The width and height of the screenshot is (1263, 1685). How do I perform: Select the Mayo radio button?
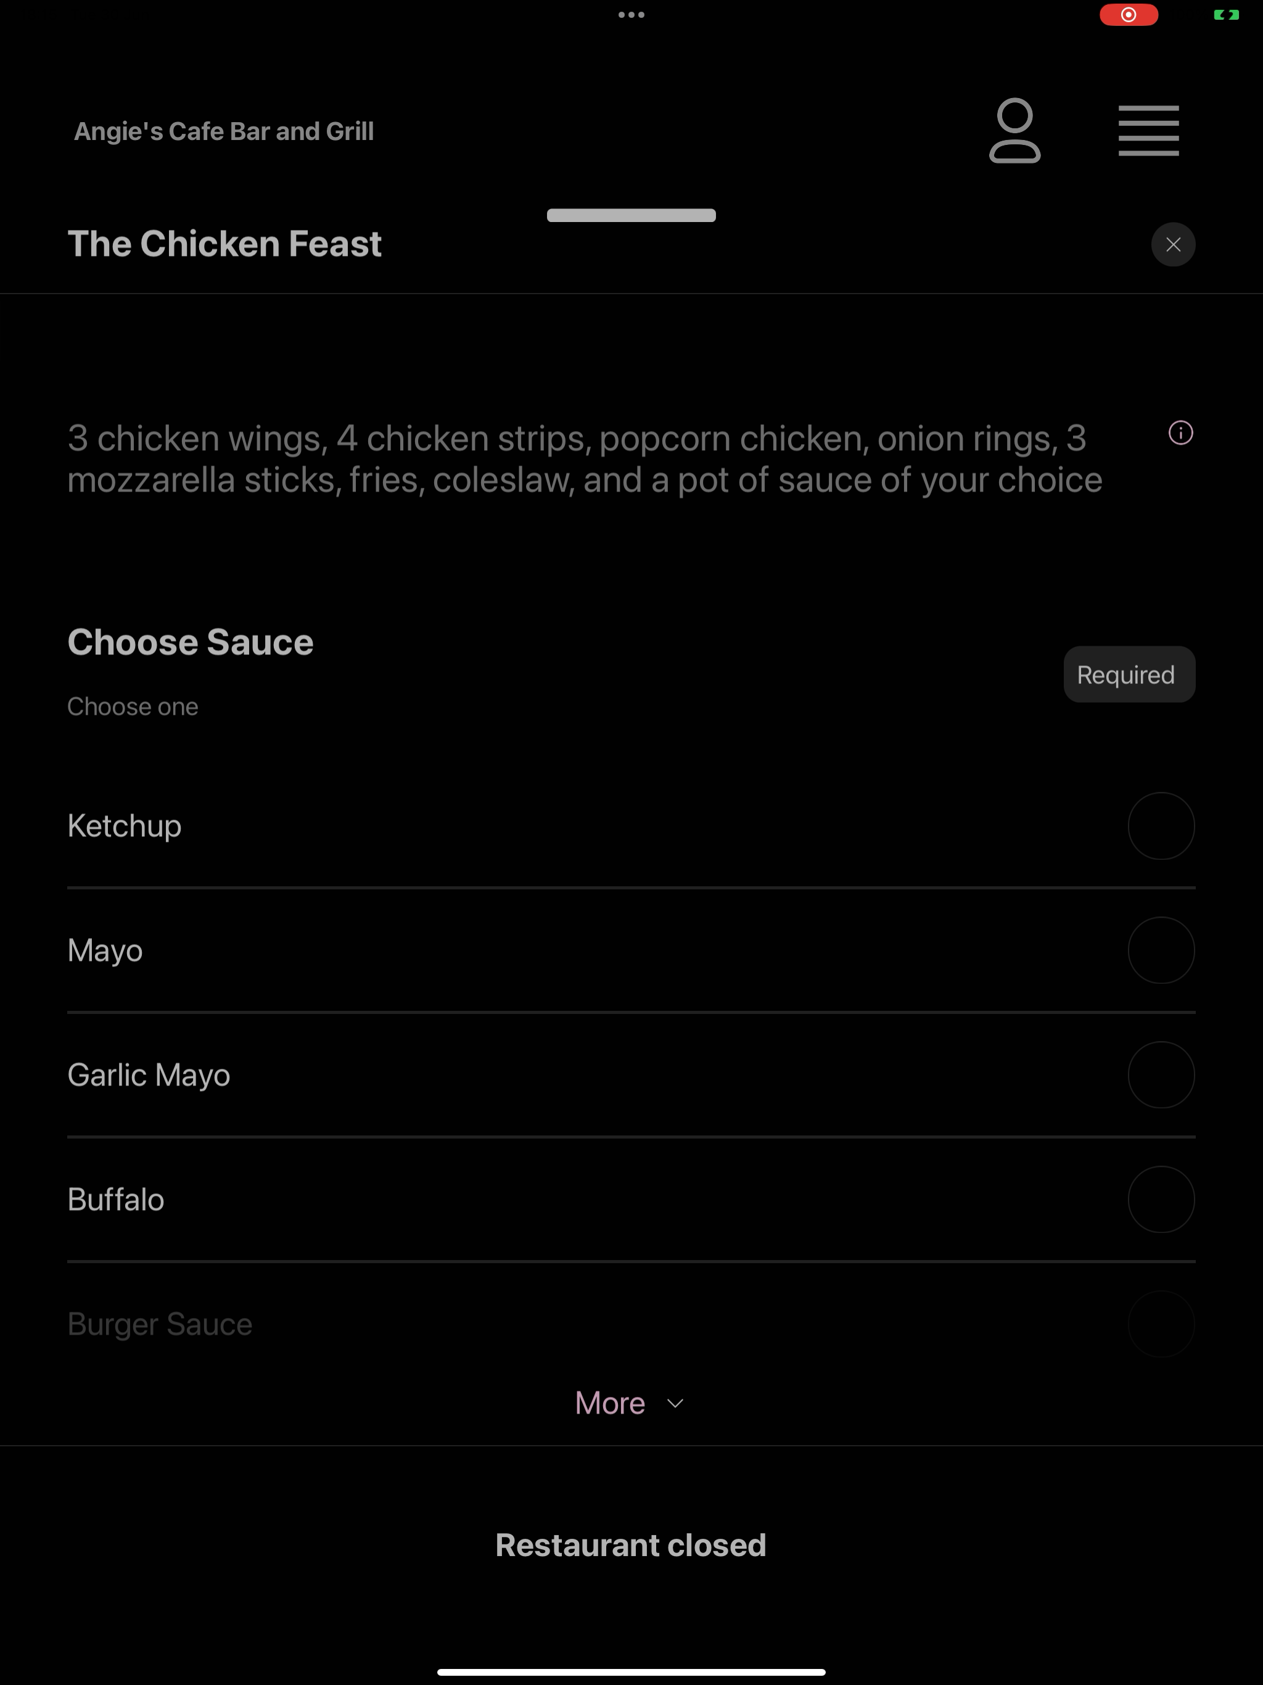[1161, 950]
